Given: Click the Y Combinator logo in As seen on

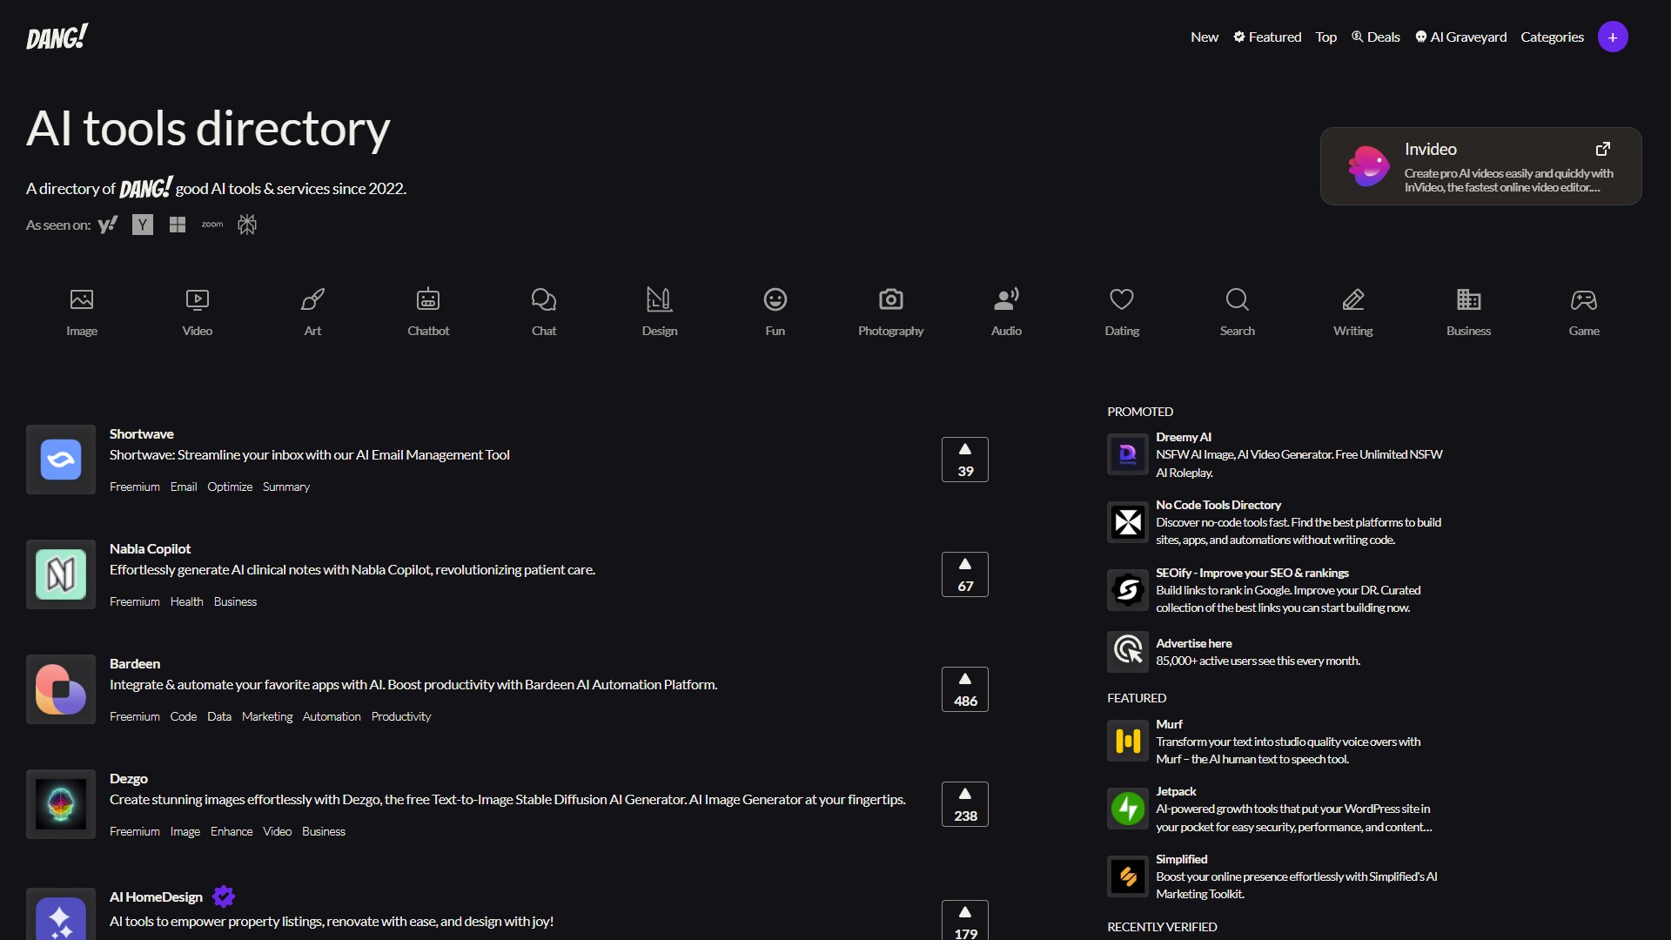Looking at the screenshot, I should coord(143,225).
